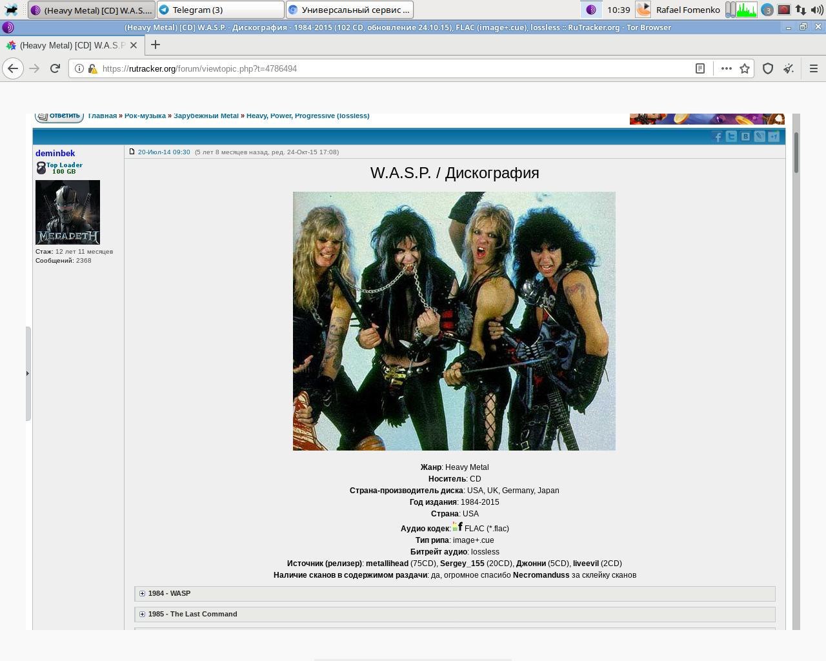826x661 pixels.
Task: Reload the current page
Action: tap(55, 68)
